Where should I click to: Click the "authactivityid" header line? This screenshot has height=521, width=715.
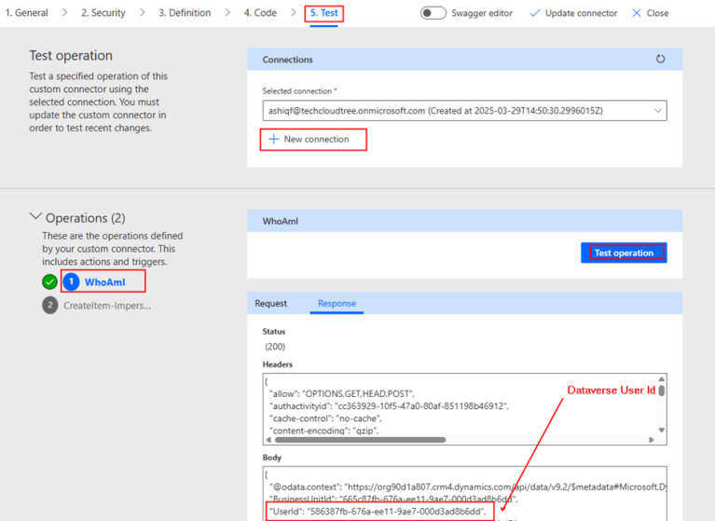tap(389, 405)
